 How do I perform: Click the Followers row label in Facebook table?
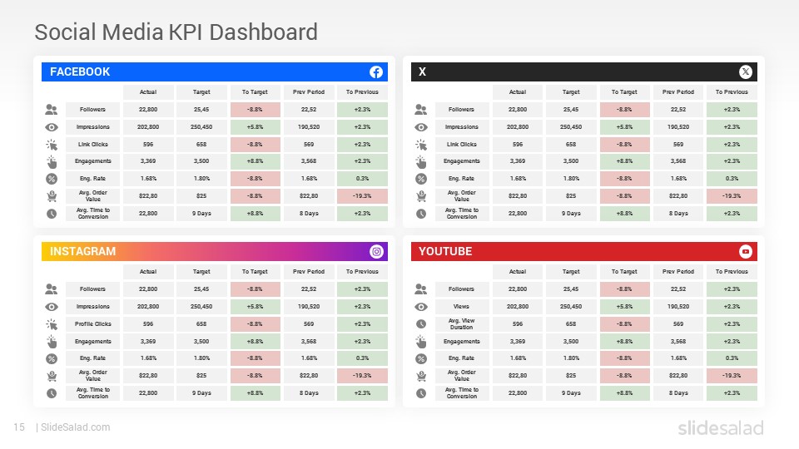(x=92, y=110)
